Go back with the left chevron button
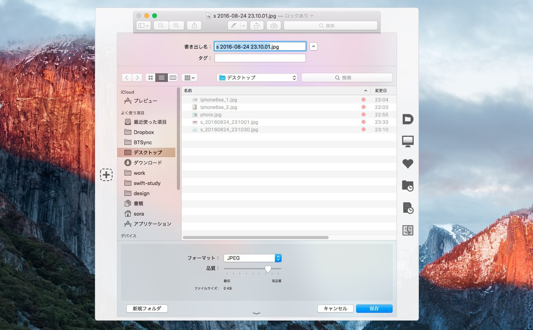 pyautogui.click(x=127, y=78)
